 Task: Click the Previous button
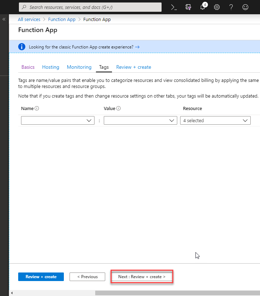point(87,277)
